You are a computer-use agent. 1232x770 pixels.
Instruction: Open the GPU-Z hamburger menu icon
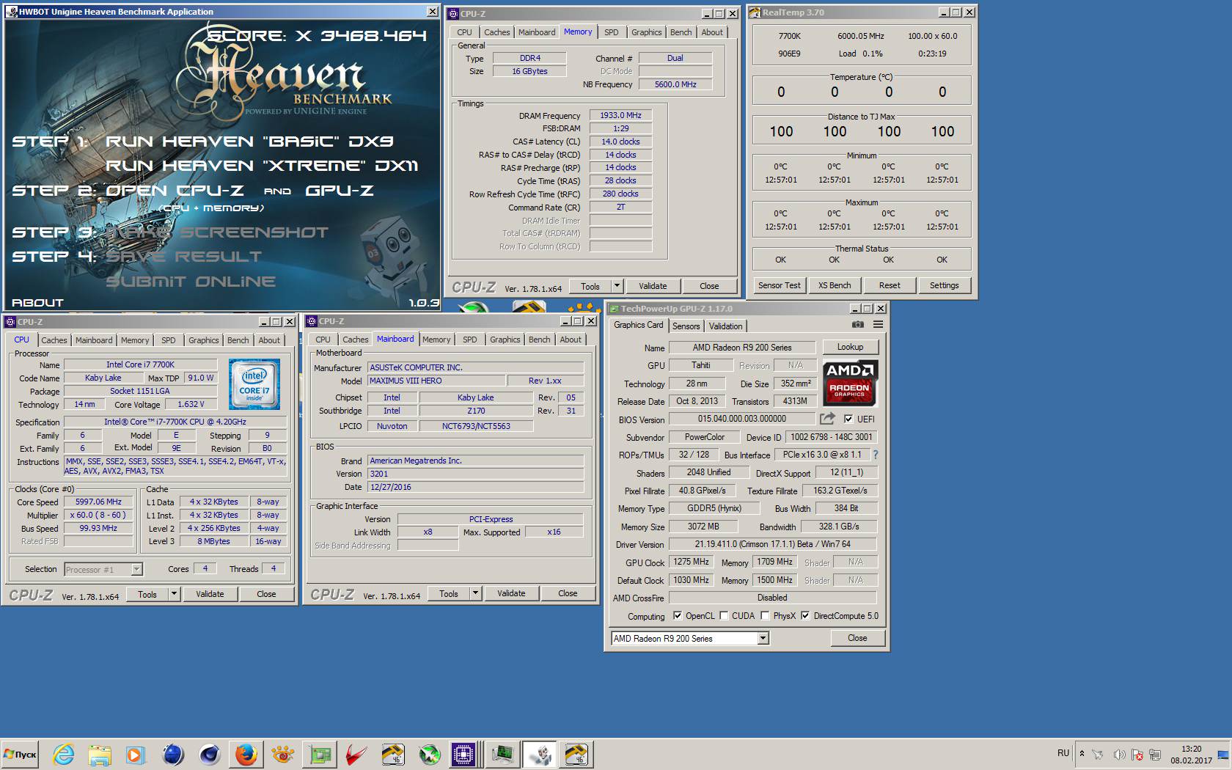click(x=878, y=324)
